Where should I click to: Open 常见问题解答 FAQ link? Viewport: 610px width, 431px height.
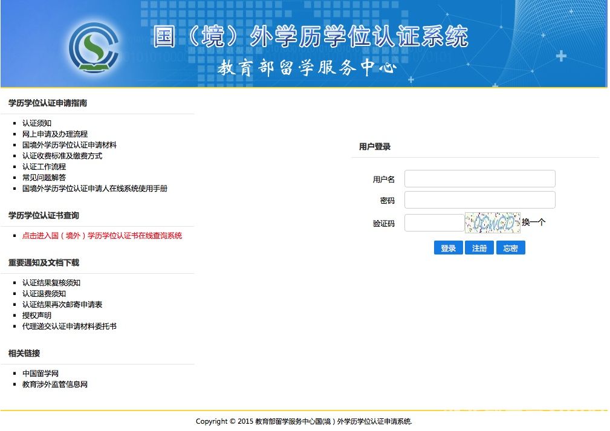click(x=44, y=178)
